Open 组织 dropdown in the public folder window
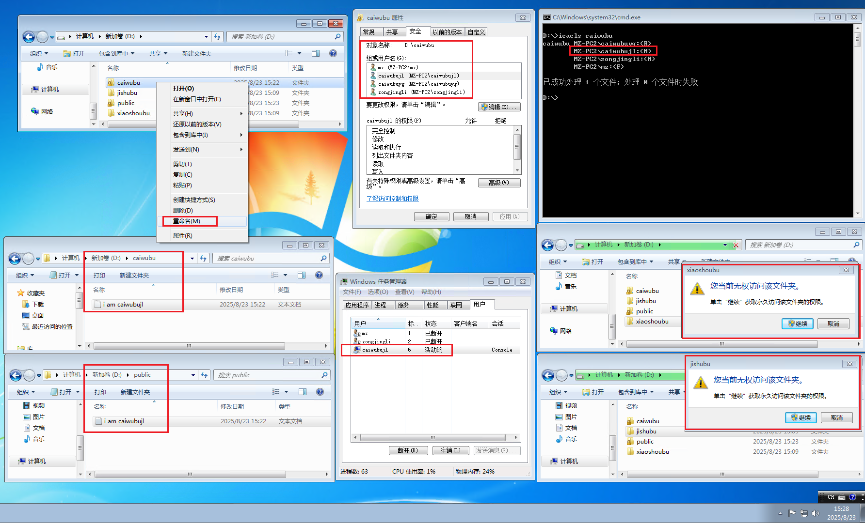The image size is (865, 523). coord(26,392)
